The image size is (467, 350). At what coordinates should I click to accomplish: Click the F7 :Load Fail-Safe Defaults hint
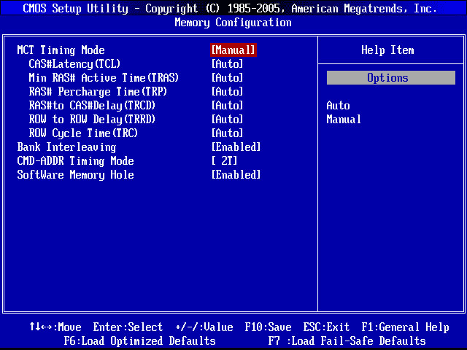tap(347, 341)
